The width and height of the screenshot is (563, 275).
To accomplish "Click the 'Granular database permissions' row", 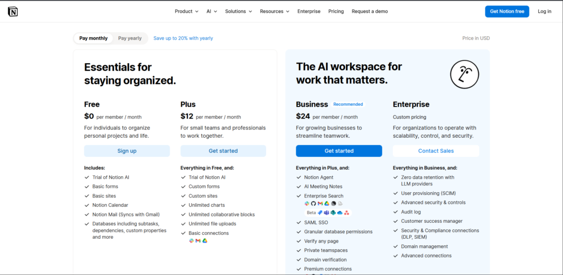I will coord(338,232).
